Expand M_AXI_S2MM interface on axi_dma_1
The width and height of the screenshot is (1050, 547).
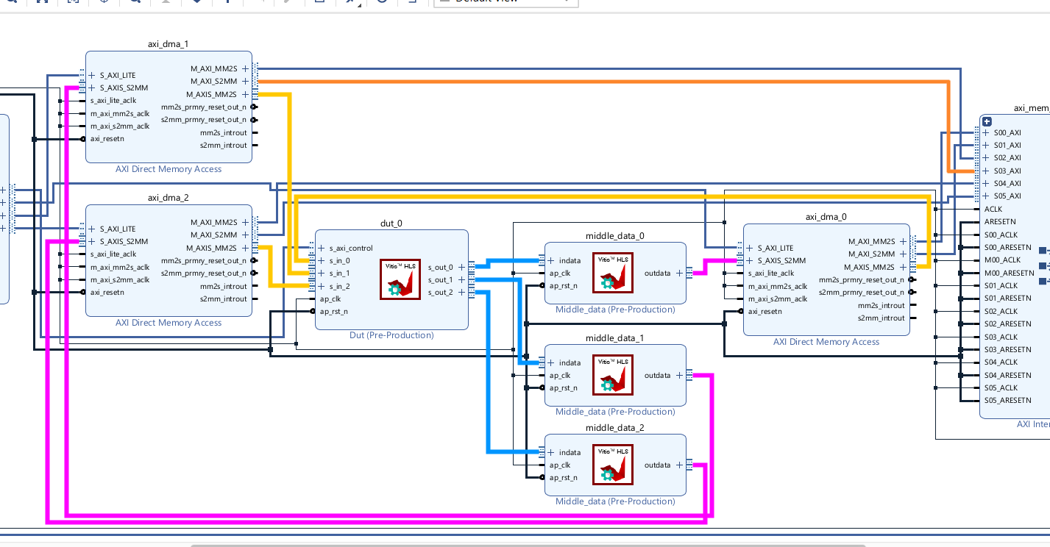pos(246,81)
